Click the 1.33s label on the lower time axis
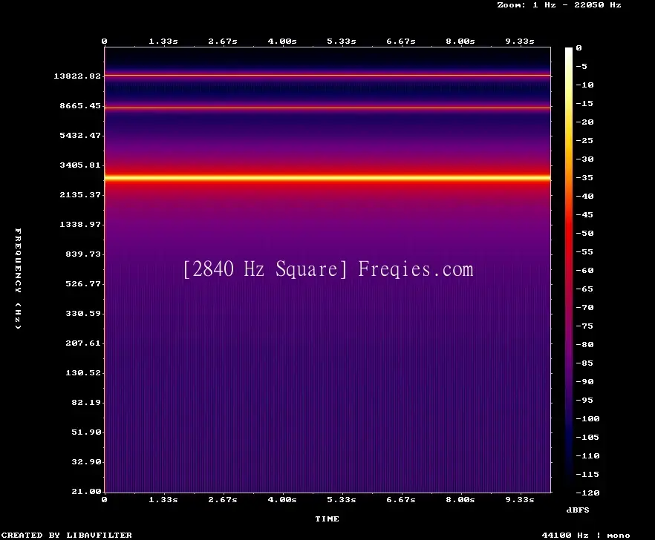Screen dimensions: 655x540 (163, 499)
